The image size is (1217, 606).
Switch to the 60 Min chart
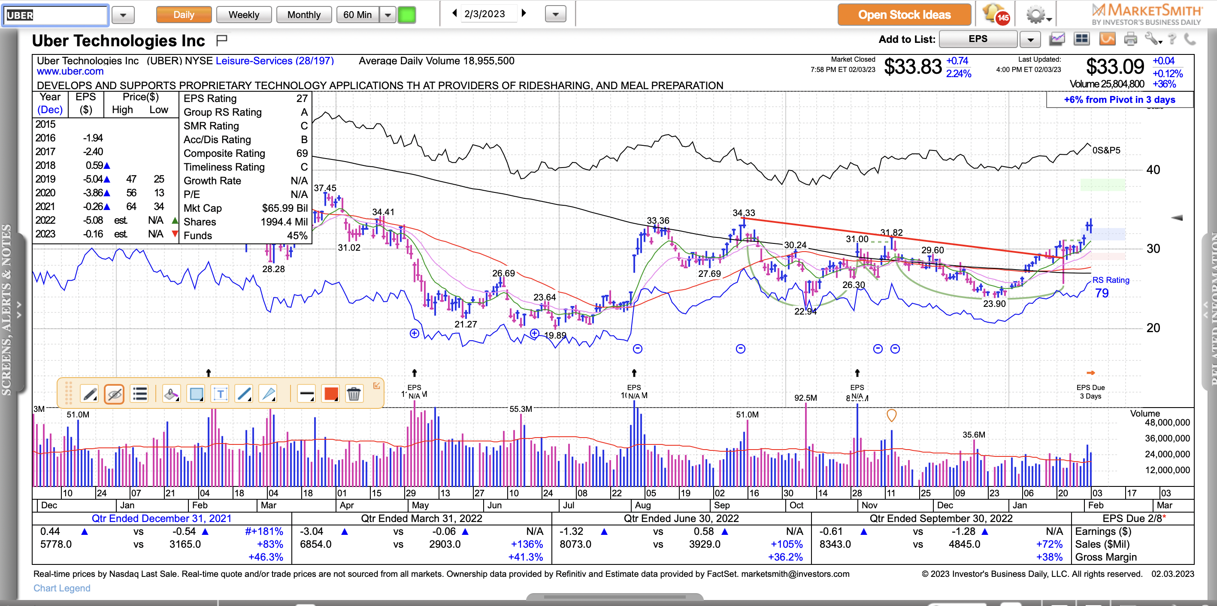357,15
